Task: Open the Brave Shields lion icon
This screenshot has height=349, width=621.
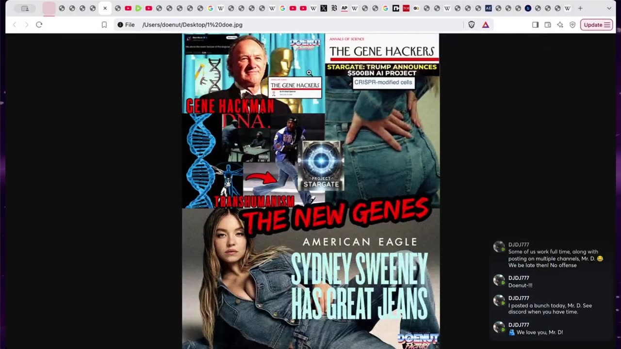Action: (472, 25)
